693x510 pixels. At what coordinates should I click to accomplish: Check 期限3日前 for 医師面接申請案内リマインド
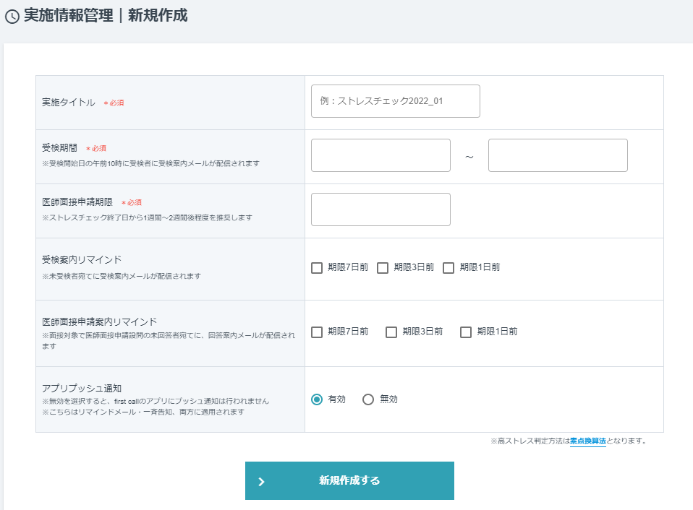pyautogui.click(x=391, y=332)
